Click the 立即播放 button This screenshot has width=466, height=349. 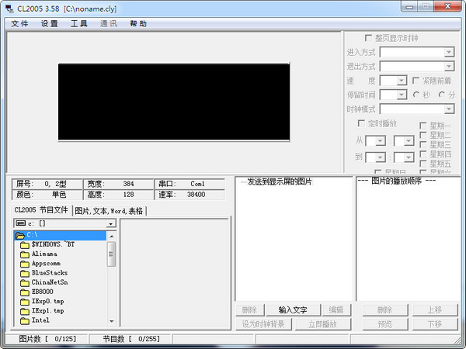click(x=323, y=324)
